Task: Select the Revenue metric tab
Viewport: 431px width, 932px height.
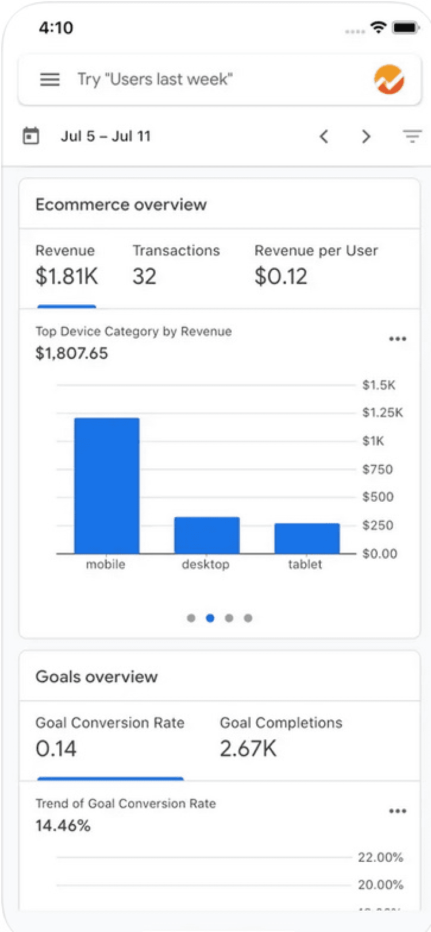Action: [66, 266]
